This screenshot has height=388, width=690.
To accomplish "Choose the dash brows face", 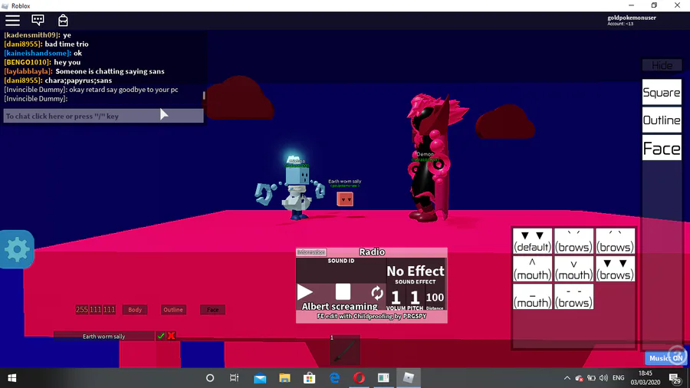I will point(573,297).
